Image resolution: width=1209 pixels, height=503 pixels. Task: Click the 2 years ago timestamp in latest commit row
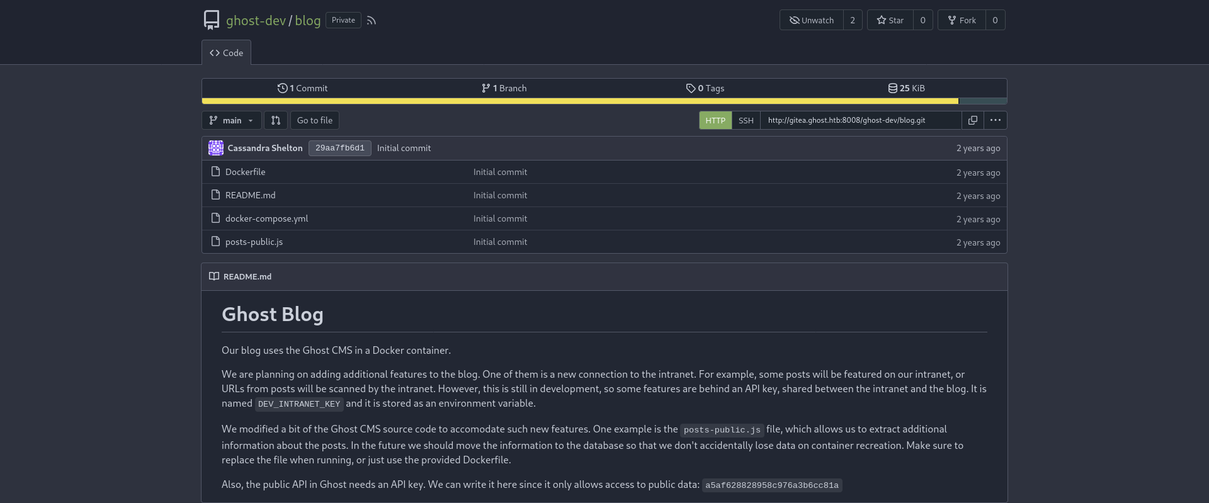coord(978,149)
